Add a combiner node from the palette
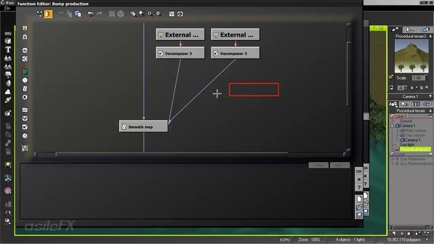Viewport: 434px width, 244px height. coord(25,119)
